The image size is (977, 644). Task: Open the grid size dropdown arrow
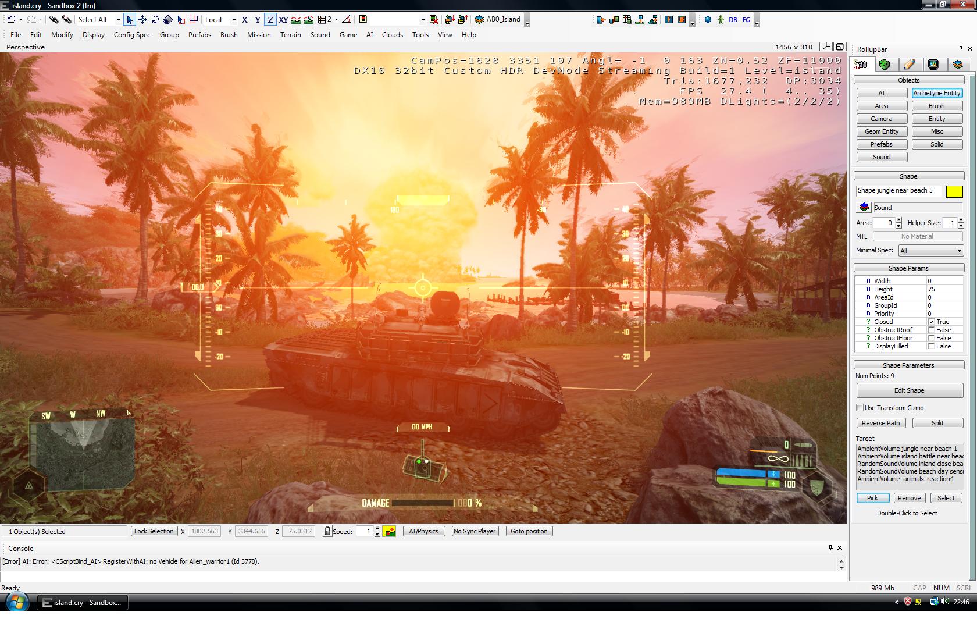tap(336, 19)
